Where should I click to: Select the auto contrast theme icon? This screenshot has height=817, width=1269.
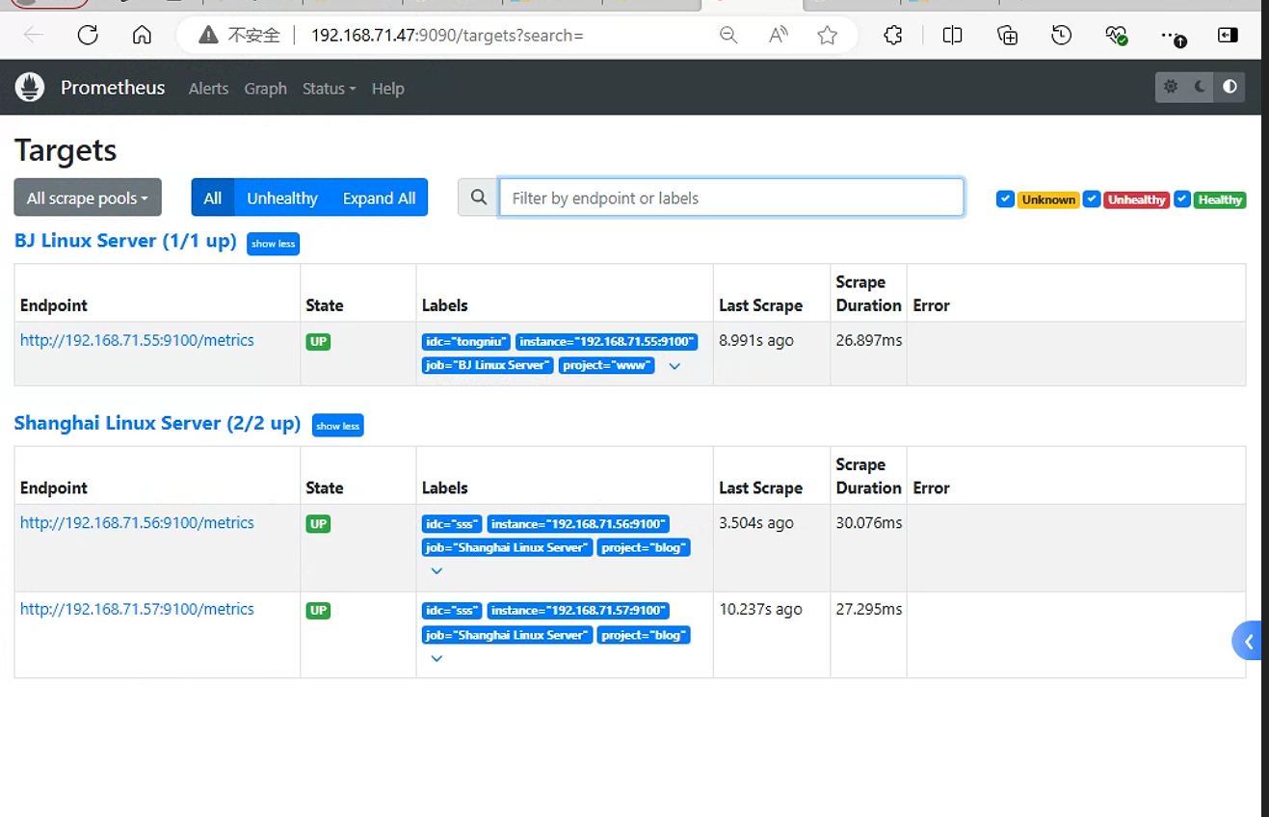click(1229, 87)
